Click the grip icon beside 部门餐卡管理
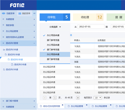This screenshot has width=125, height=110. [x=3, y=101]
